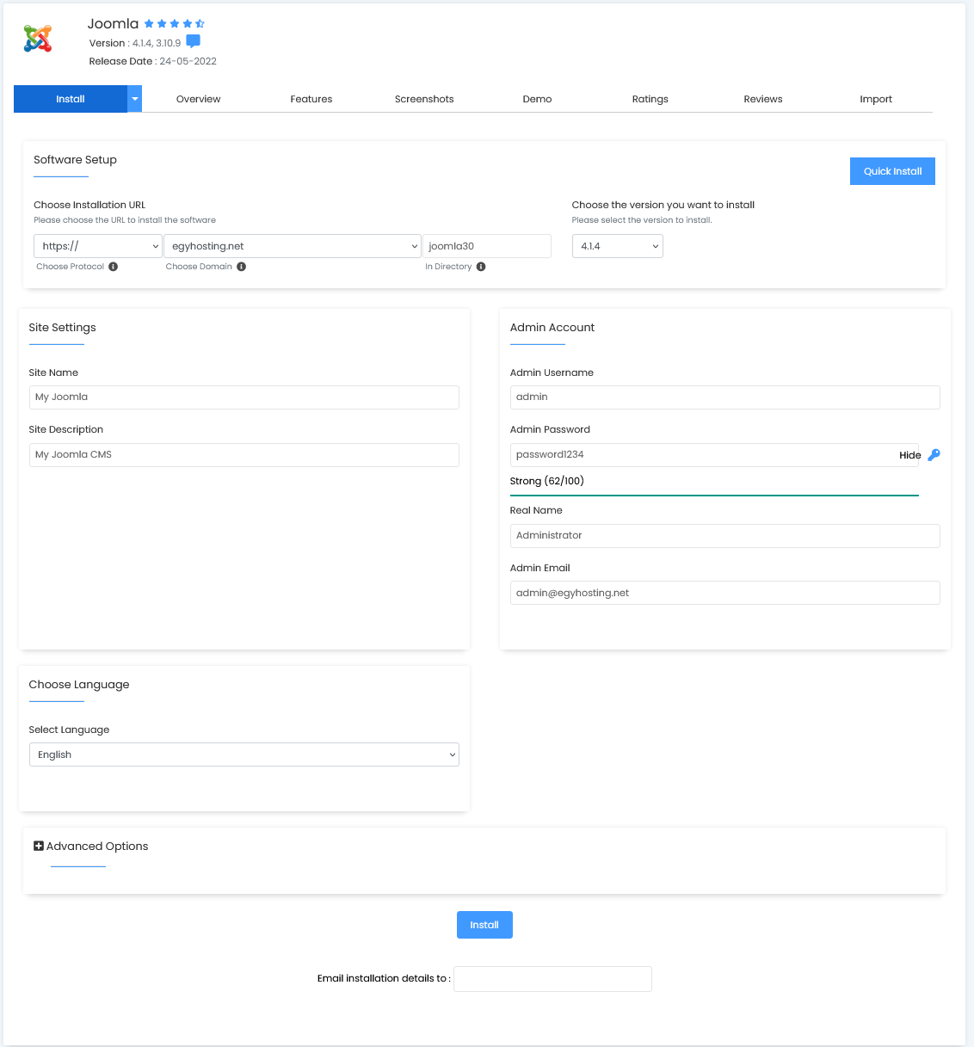Click the Joomla logo icon
974x1047 pixels.
[38, 39]
